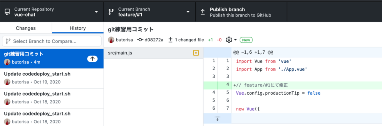This screenshot has height=126, width=382.
Task: Switch to the Changes tab
Action: (x=26, y=28)
